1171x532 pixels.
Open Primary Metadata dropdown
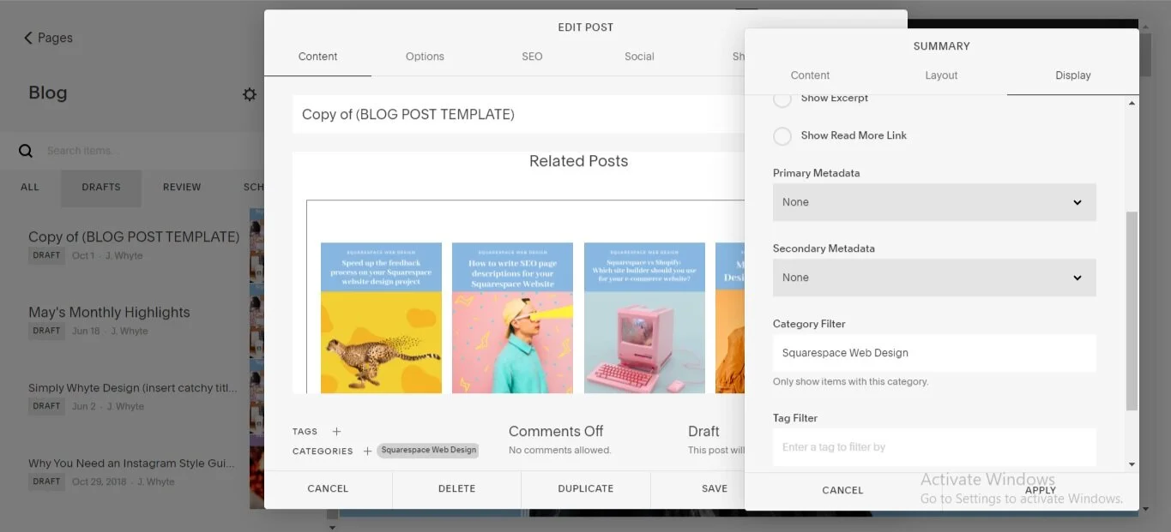coord(934,202)
